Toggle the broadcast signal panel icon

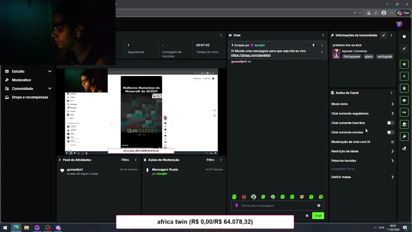pos(404,112)
